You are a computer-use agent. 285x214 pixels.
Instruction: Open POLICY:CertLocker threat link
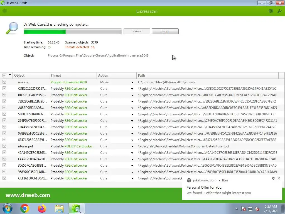click(x=78, y=146)
